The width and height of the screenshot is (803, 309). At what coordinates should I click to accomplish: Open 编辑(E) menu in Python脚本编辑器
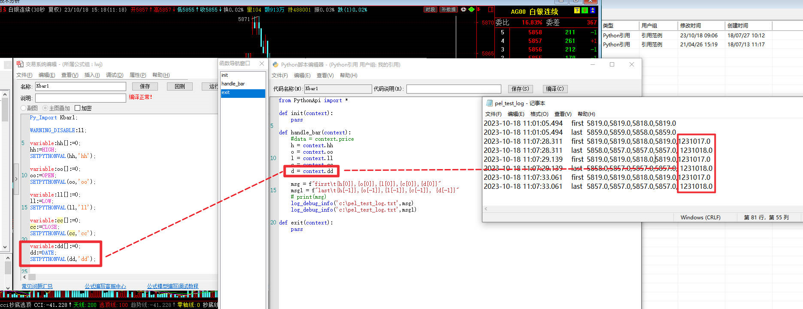(x=302, y=76)
